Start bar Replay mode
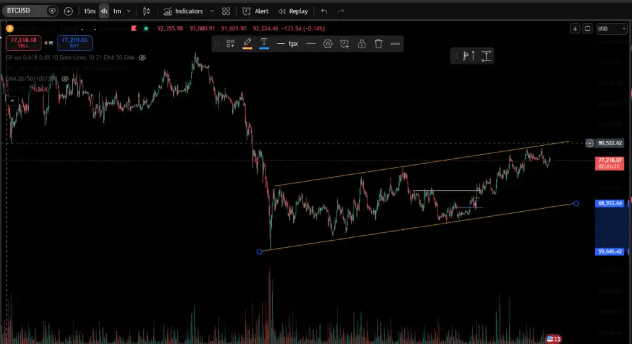632x344 pixels. pyautogui.click(x=293, y=11)
